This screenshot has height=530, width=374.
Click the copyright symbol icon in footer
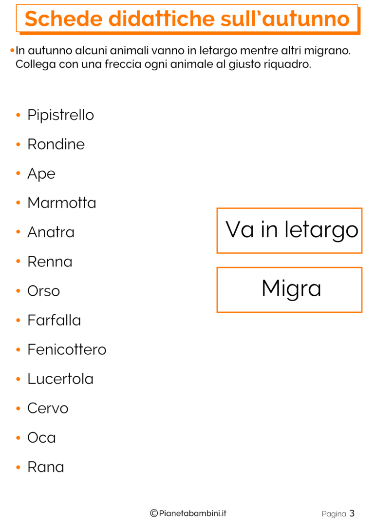tap(154, 513)
